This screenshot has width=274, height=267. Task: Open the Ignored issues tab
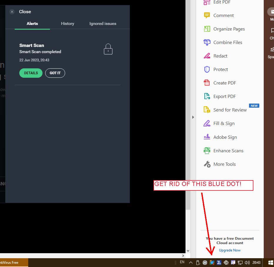(x=102, y=23)
